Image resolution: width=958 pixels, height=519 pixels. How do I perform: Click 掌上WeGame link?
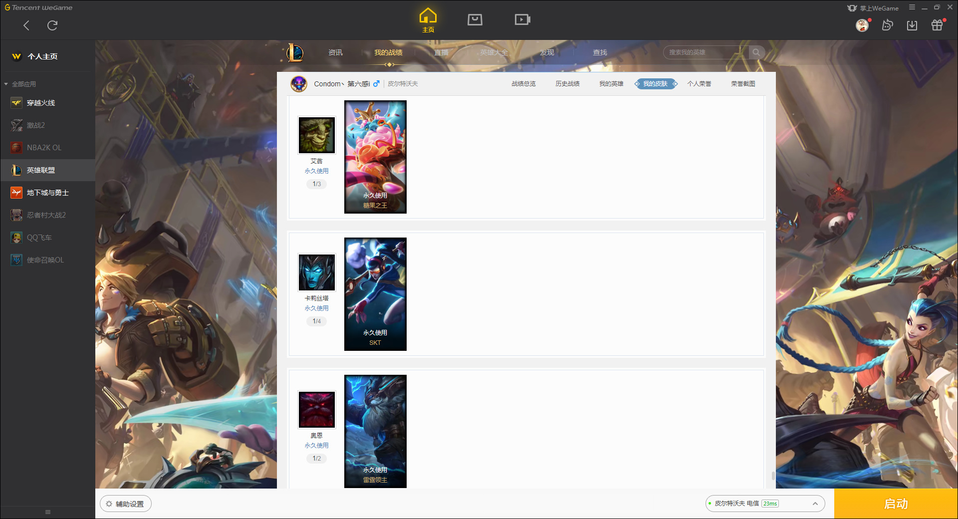pos(873,8)
